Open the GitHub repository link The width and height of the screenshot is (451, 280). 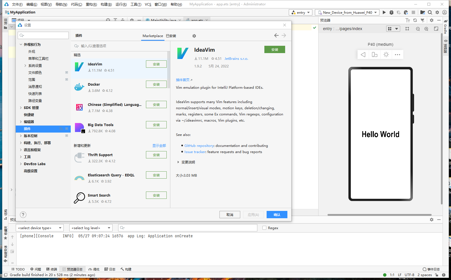click(x=199, y=145)
